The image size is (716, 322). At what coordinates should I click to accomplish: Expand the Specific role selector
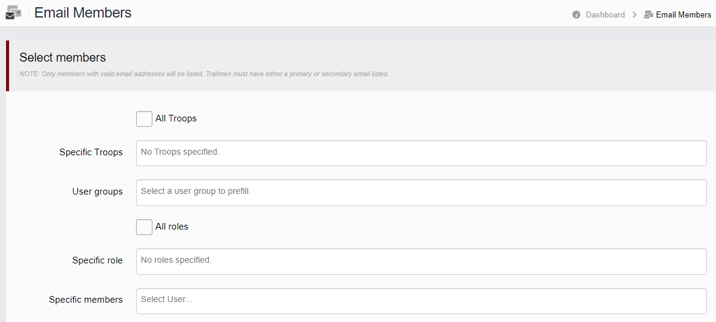point(421,262)
